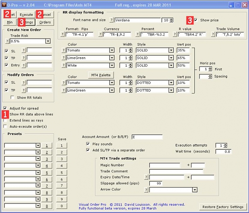Click help icon for Modify Orders TP
Image resolution: width=249 pixels, height=213 pixels.
click(x=24, y=90)
